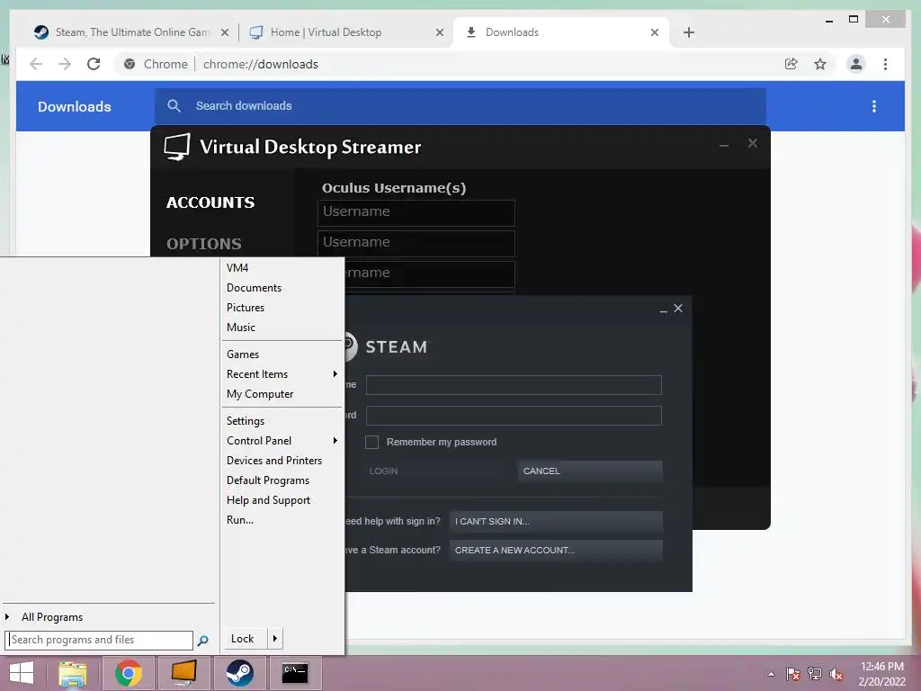Expand All Programs in Start menu
The width and height of the screenshot is (921, 691).
click(52, 617)
